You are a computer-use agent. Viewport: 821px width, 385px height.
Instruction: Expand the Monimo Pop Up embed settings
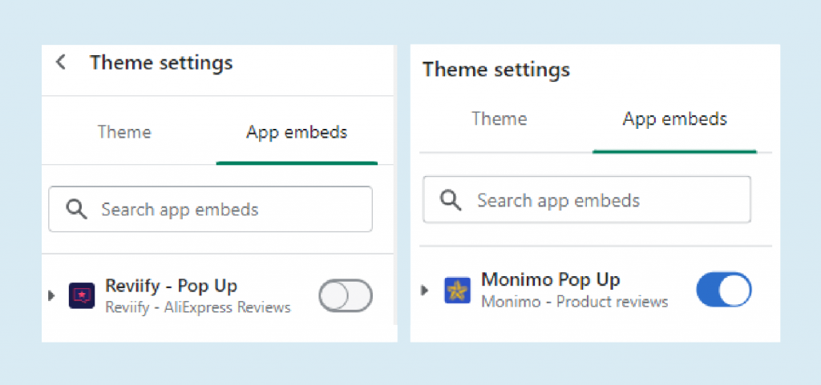click(426, 290)
